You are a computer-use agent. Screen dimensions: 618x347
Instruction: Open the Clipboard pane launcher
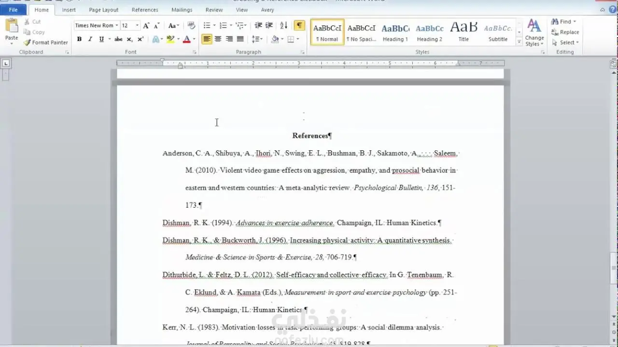point(67,52)
